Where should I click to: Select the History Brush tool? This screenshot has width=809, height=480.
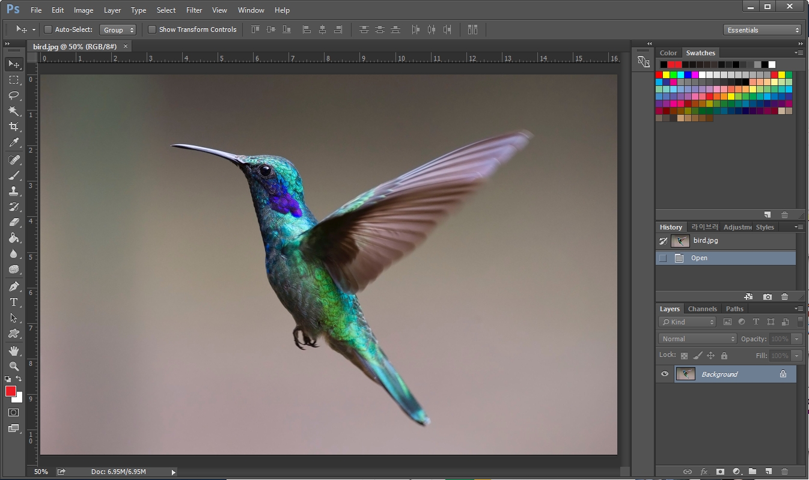14,206
